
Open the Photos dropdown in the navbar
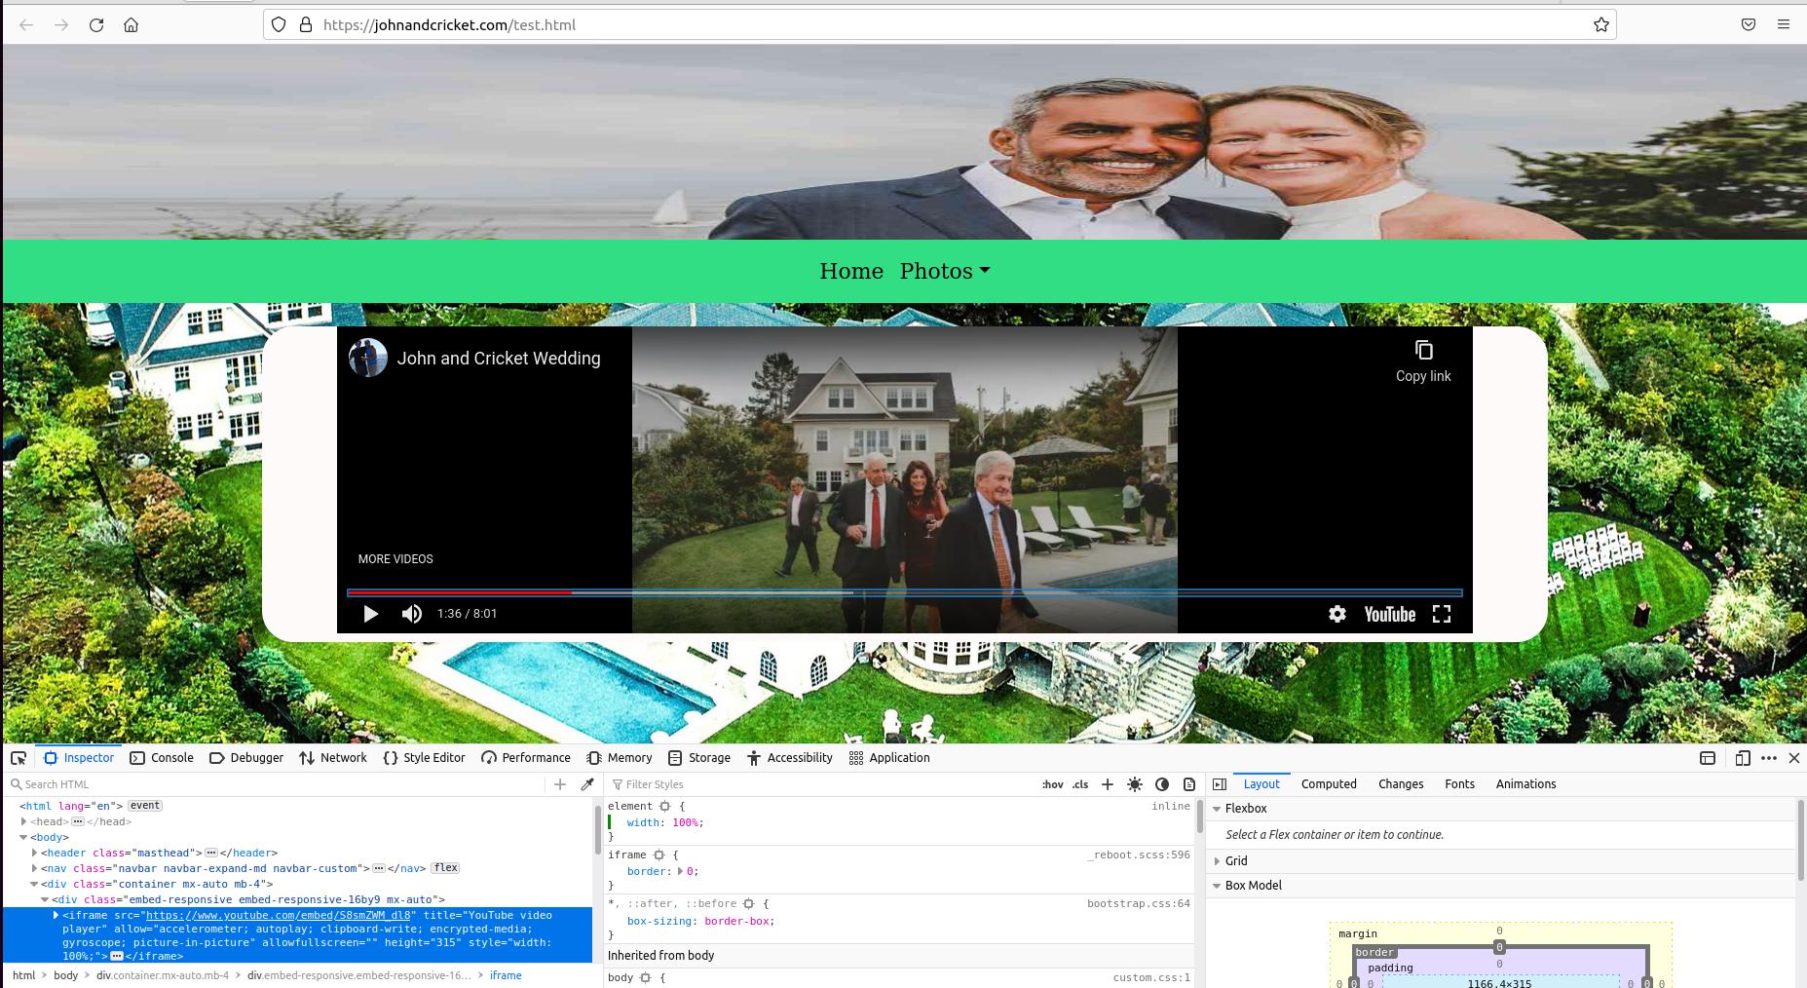(x=944, y=271)
